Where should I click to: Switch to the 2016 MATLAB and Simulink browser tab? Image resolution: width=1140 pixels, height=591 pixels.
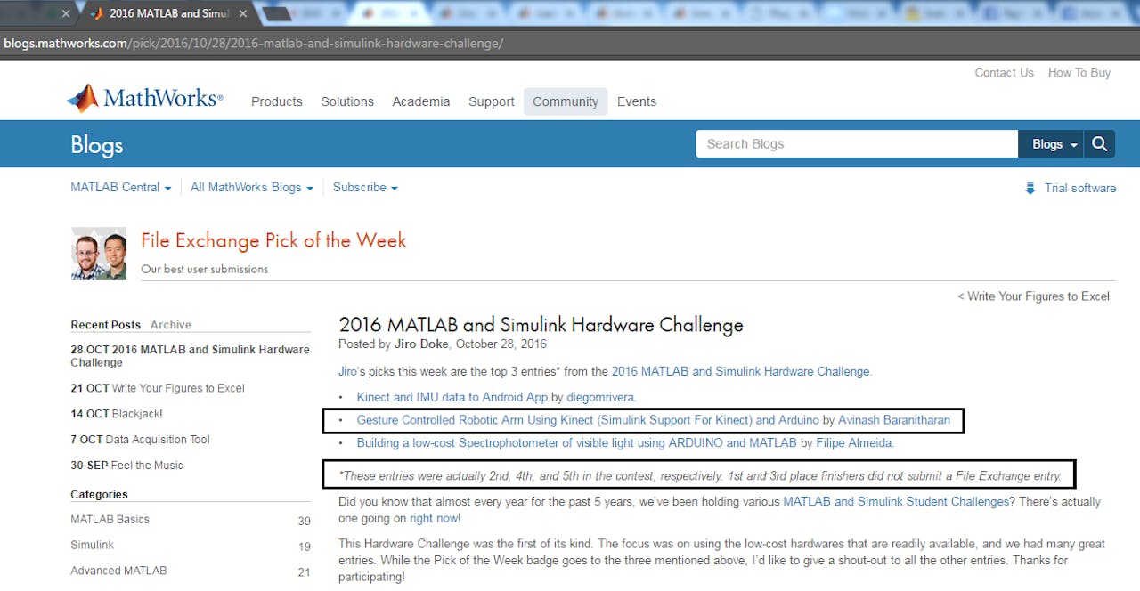click(168, 13)
